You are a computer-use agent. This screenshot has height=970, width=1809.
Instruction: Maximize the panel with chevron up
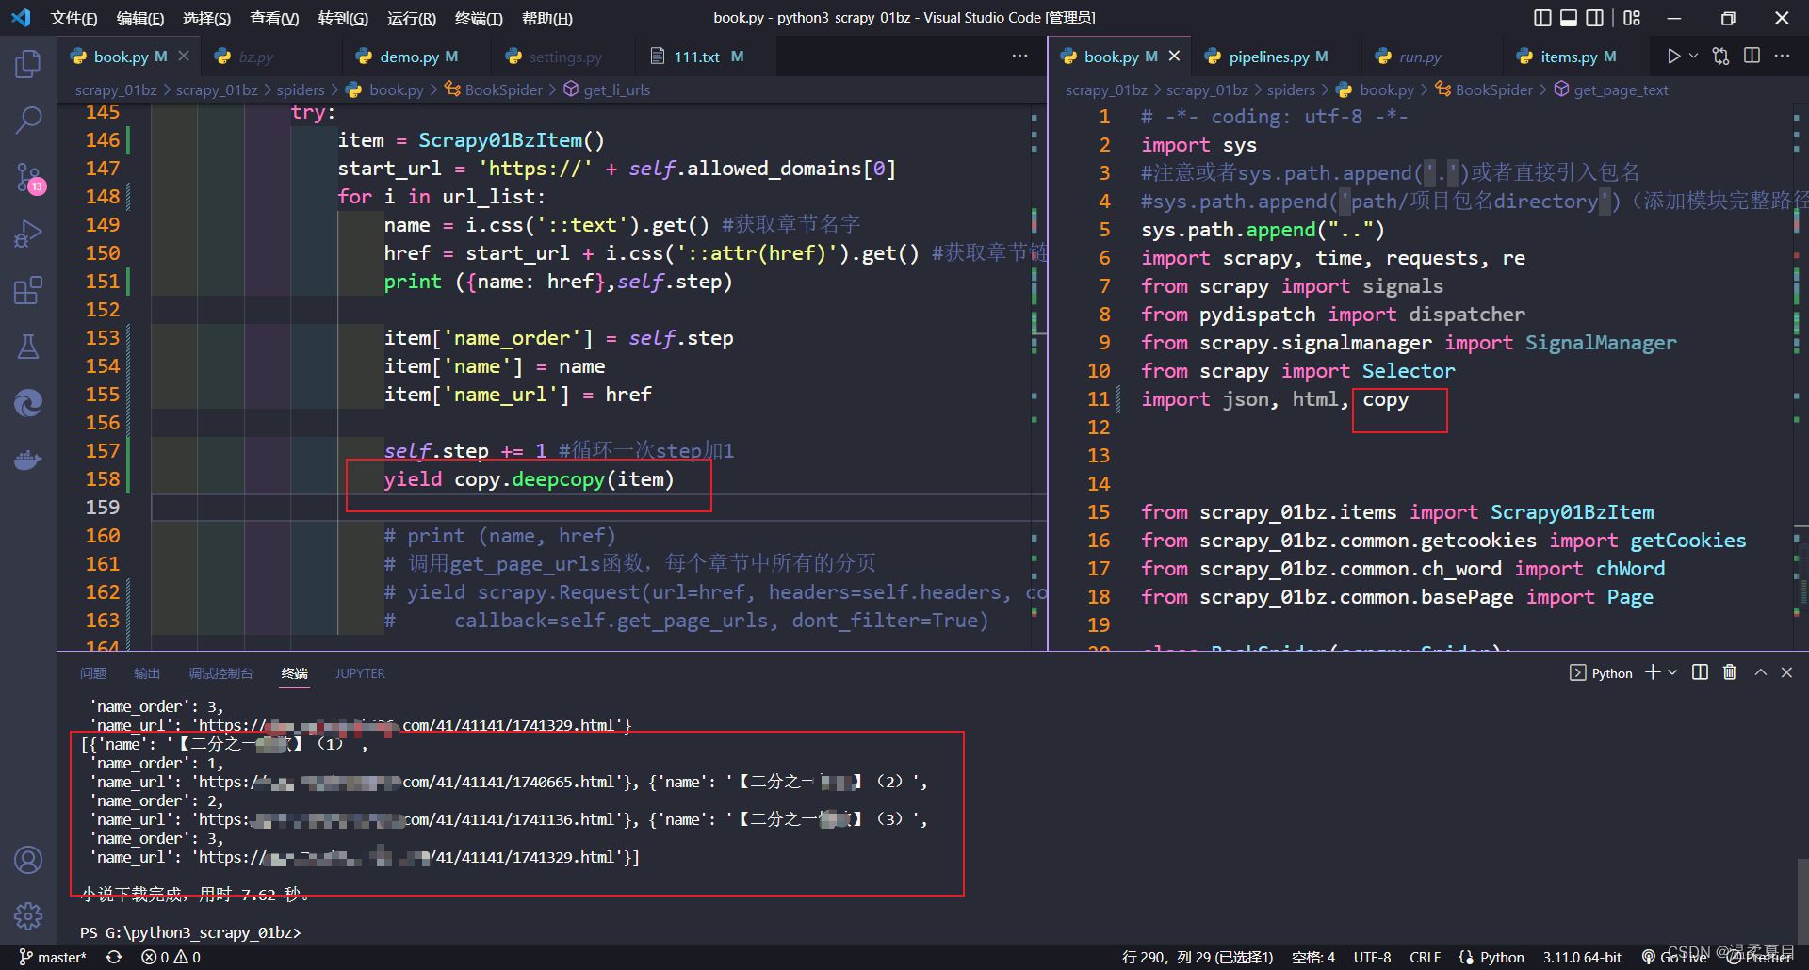pyautogui.click(x=1760, y=672)
